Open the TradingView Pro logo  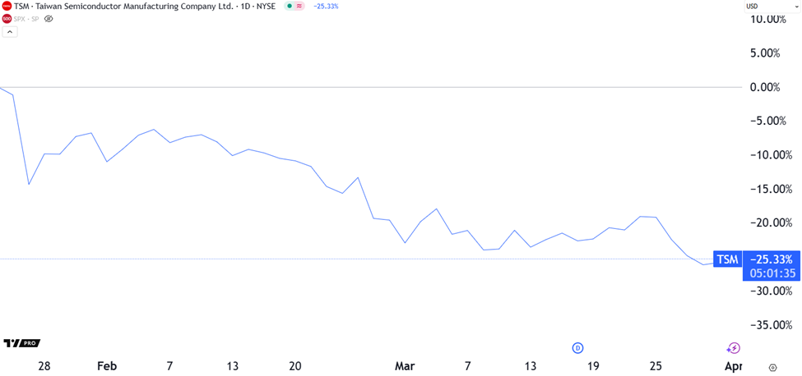(x=21, y=343)
